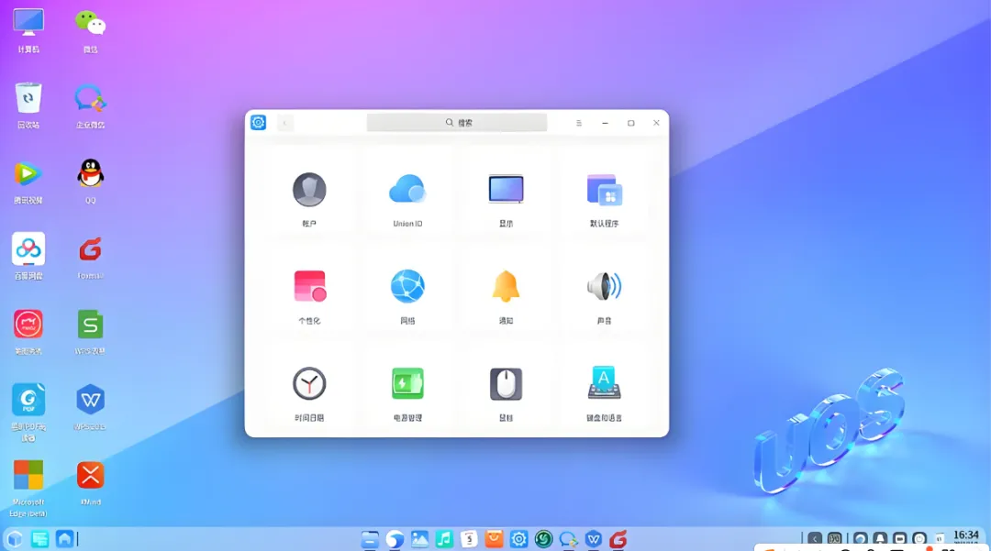Expand the tray arrow in the dock
Image resolution: width=991 pixels, height=551 pixels.
(815, 539)
